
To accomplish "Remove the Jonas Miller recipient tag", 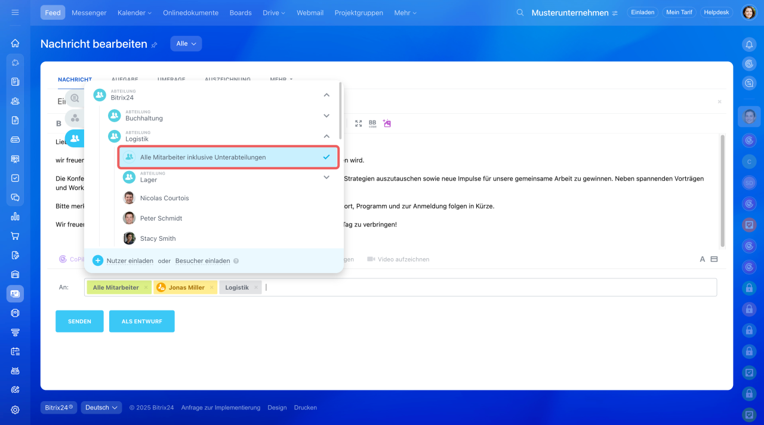I will [211, 287].
